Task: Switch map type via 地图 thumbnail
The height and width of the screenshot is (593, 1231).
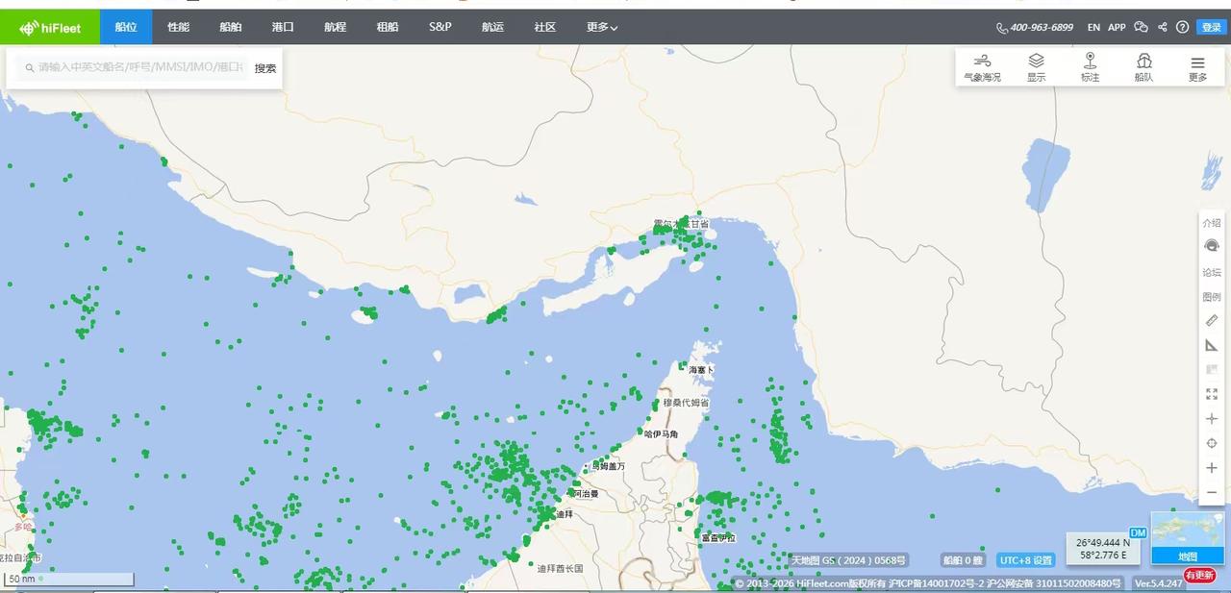Action: click(1188, 538)
